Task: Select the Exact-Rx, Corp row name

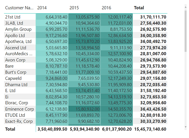Action: point(19,121)
